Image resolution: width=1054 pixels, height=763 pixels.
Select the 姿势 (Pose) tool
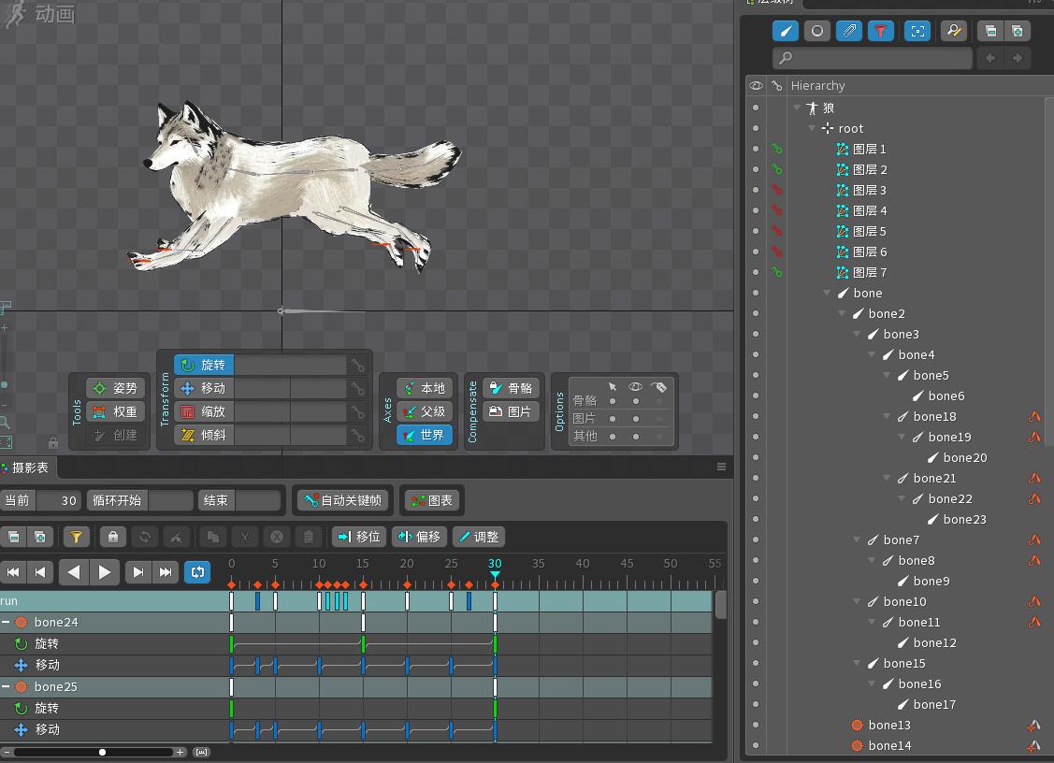(116, 388)
